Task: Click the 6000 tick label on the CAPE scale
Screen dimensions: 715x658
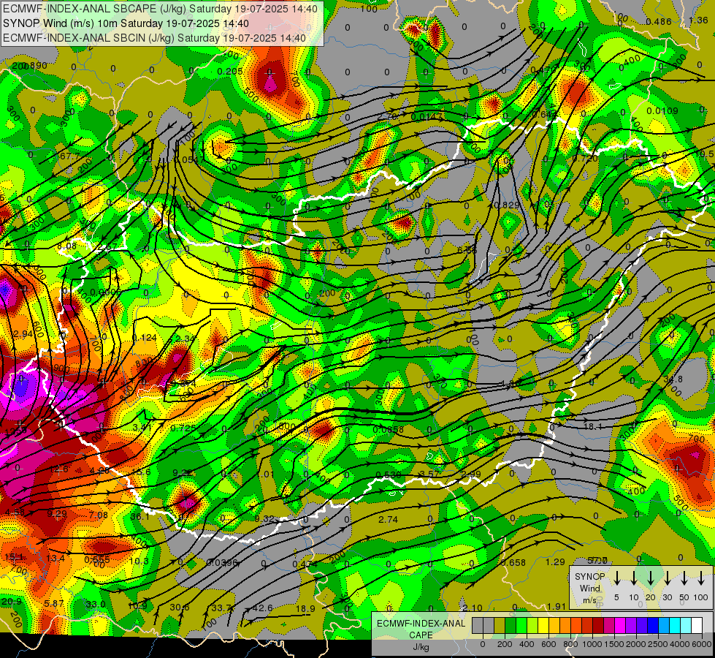Action: point(702,644)
